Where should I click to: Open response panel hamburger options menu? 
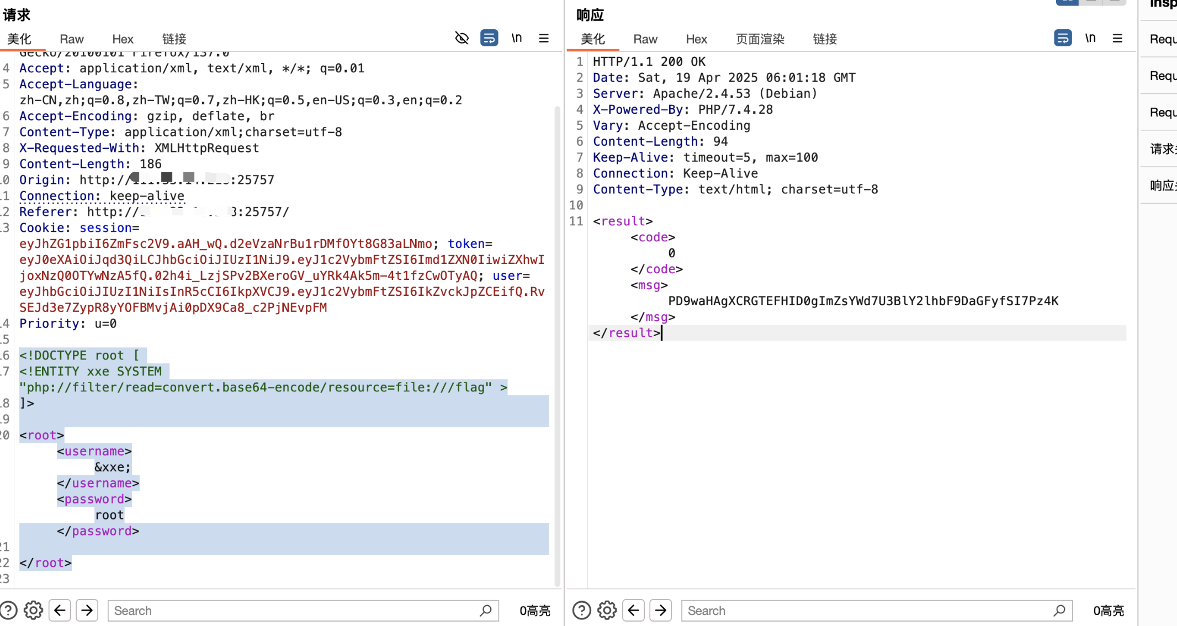(x=1117, y=38)
